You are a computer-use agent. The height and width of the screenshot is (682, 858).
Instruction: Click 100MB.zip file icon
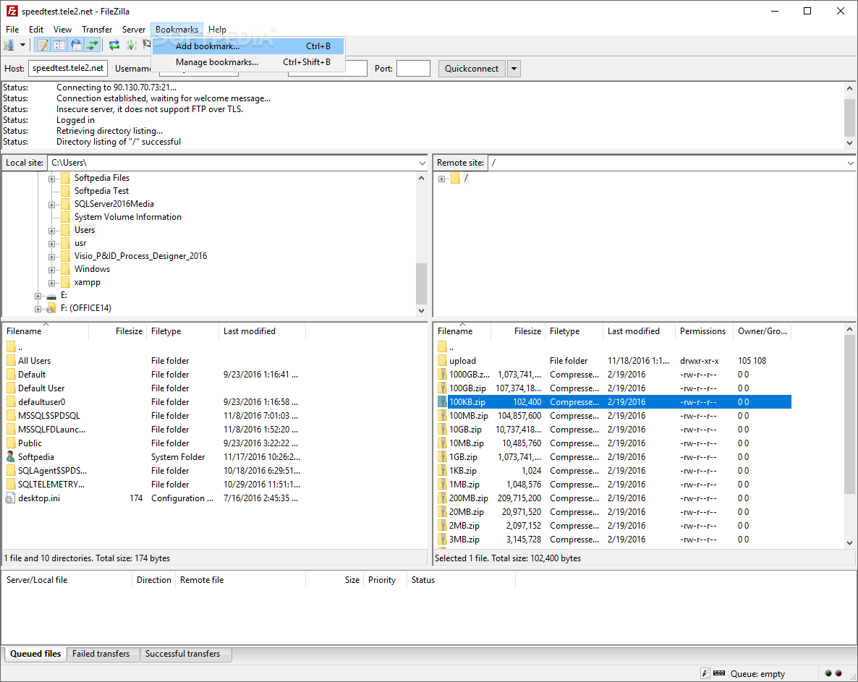442,416
